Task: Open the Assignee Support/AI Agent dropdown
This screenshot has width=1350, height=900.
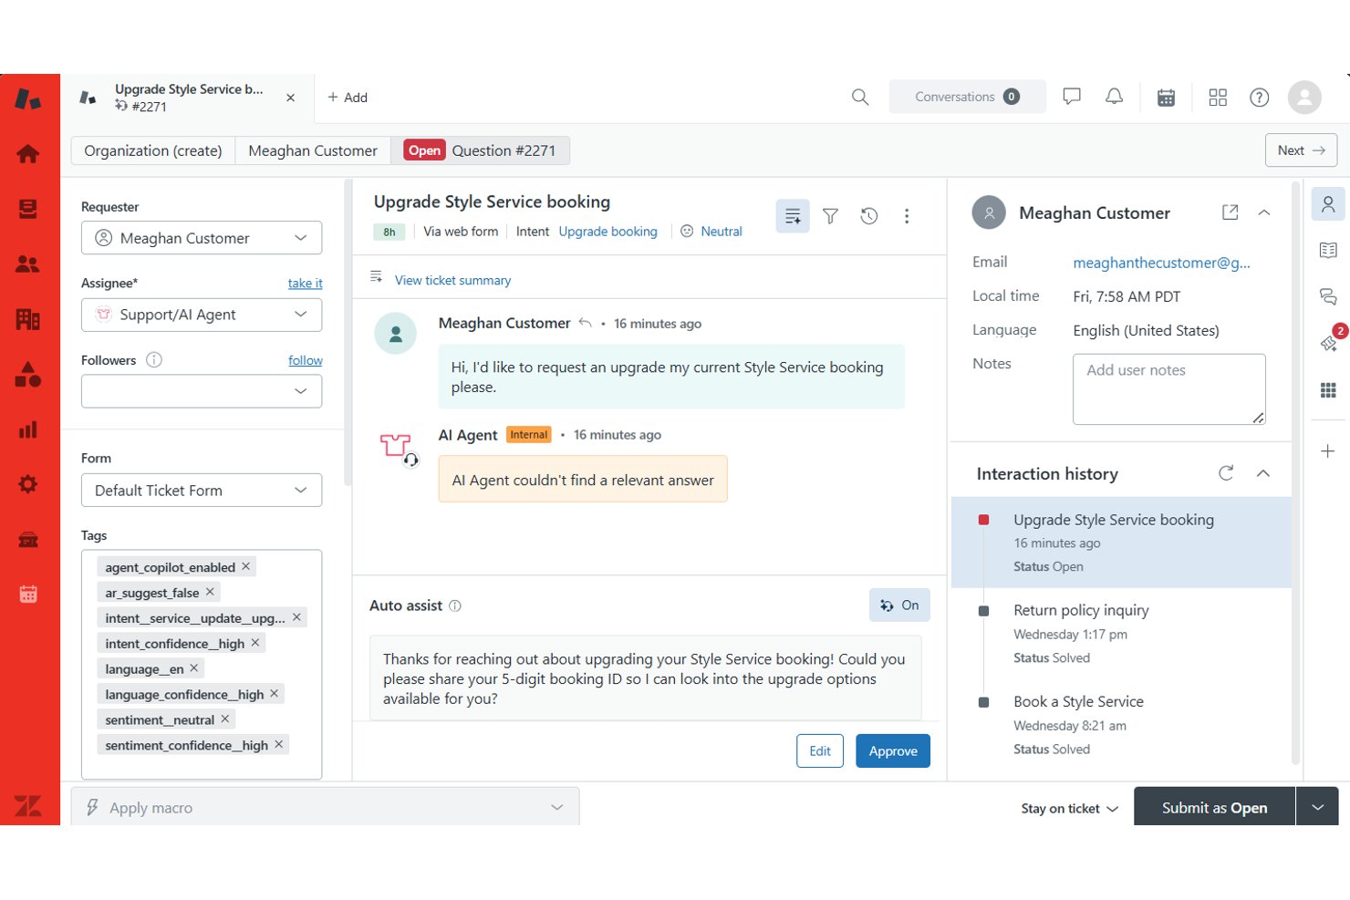Action: pos(202,315)
